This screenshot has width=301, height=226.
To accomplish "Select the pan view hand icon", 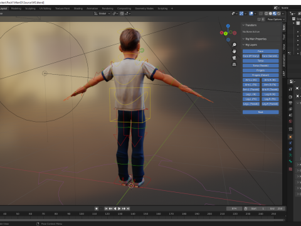I will (235, 51).
